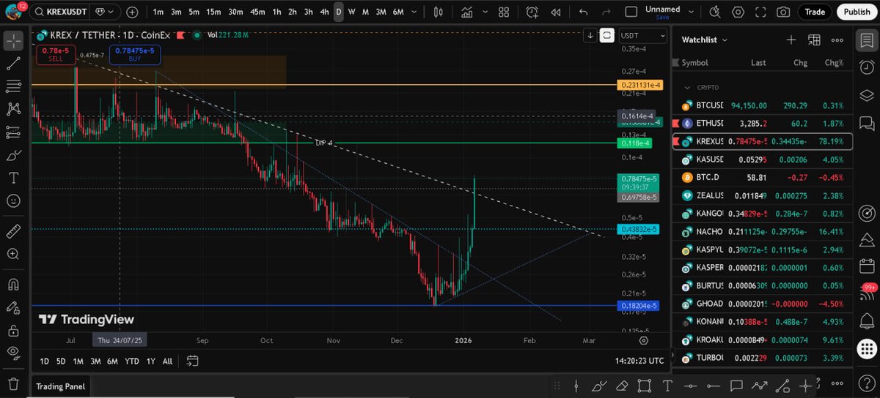Screen dimensions: 880x398
Task: Add a symbol to the watchlist
Action: point(791,40)
